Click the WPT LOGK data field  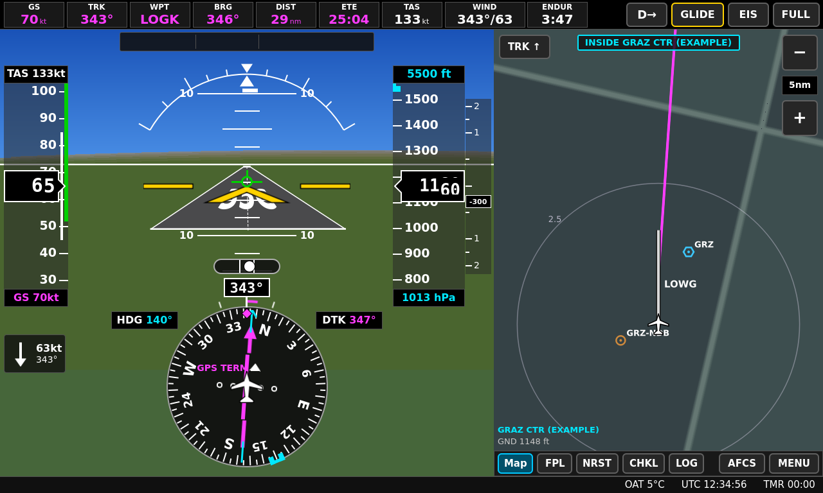(160, 15)
